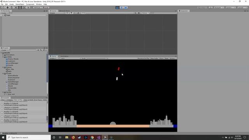
Task: Select the Scale tool
Action: (16, 8)
